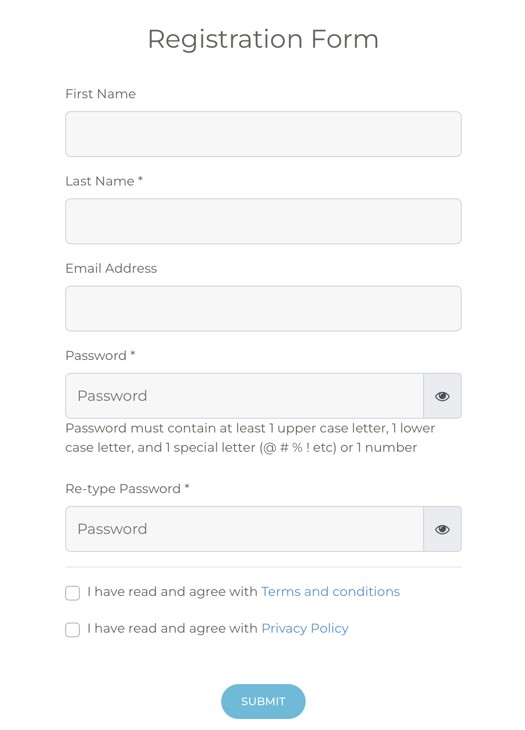Viewport: 525px width, 730px height.
Task: Reveal the Re-type Password entry with the eye icon
Action: click(442, 529)
